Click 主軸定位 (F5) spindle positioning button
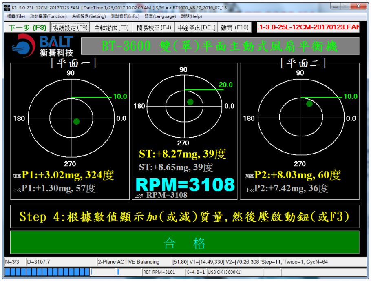Image resolution: width=371 pixels, height=281 pixels. click(111, 27)
